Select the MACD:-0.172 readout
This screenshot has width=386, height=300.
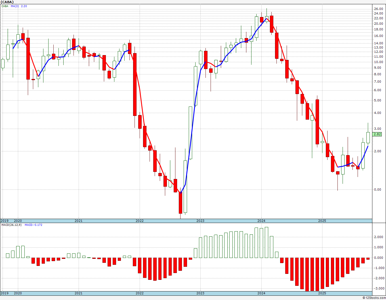tap(33, 225)
